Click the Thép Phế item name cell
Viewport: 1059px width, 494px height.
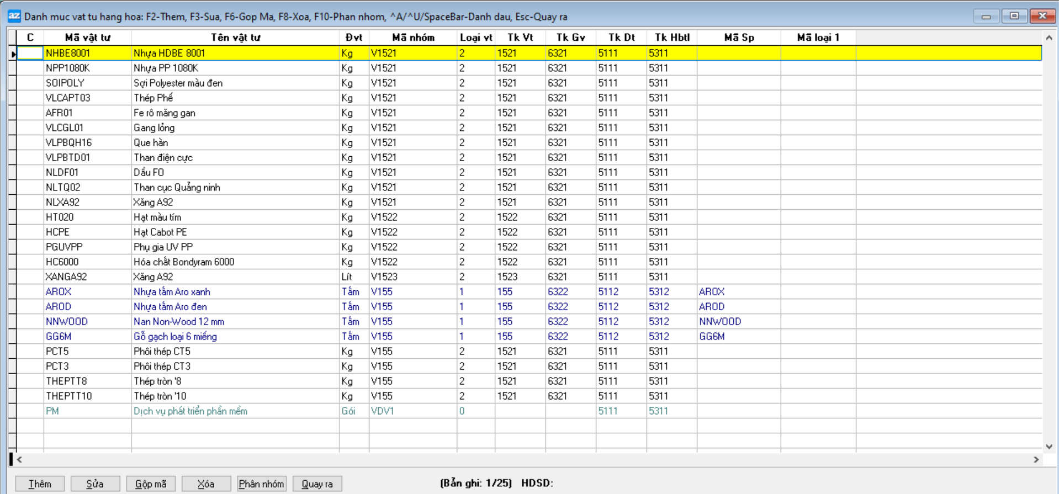(153, 98)
